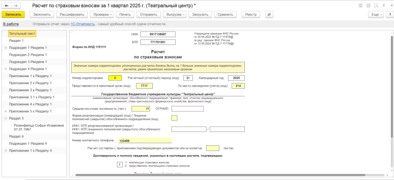Click the payer type box showing 1
394x180 pixels.
coord(120,165)
